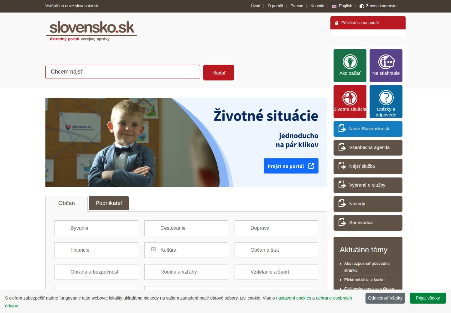
Task: Open the Otázky a odpovede question tile
Action: coord(386,101)
